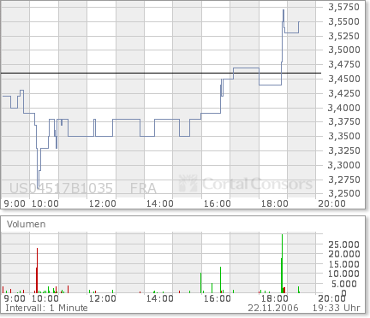370x318 pixels.
Task: Click the 22.11.2006 date text
Action: click(x=273, y=308)
